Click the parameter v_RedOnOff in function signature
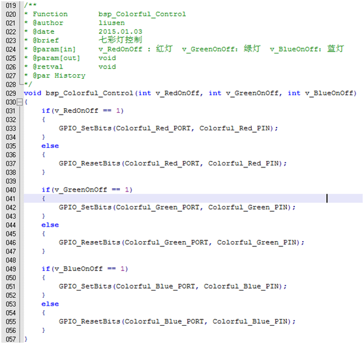The width and height of the screenshot is (364, 344). (177, 93)
